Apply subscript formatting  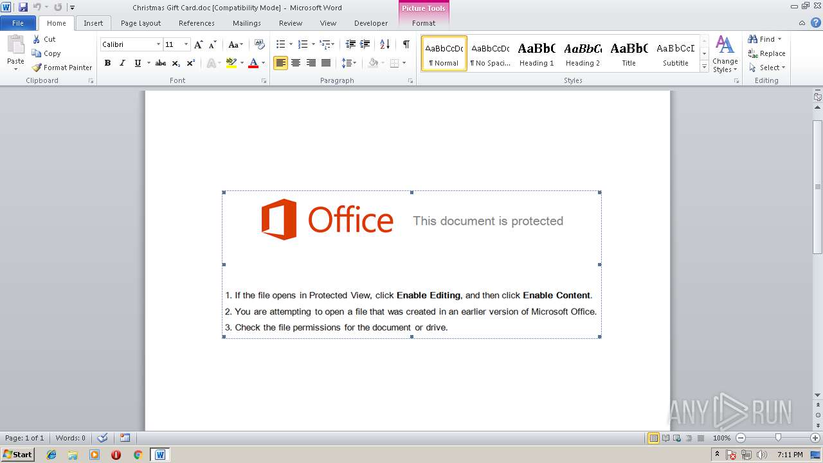coord(176,63)
